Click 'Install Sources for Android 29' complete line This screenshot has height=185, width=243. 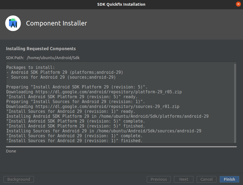pyautogui.click(x=74, y=136)
